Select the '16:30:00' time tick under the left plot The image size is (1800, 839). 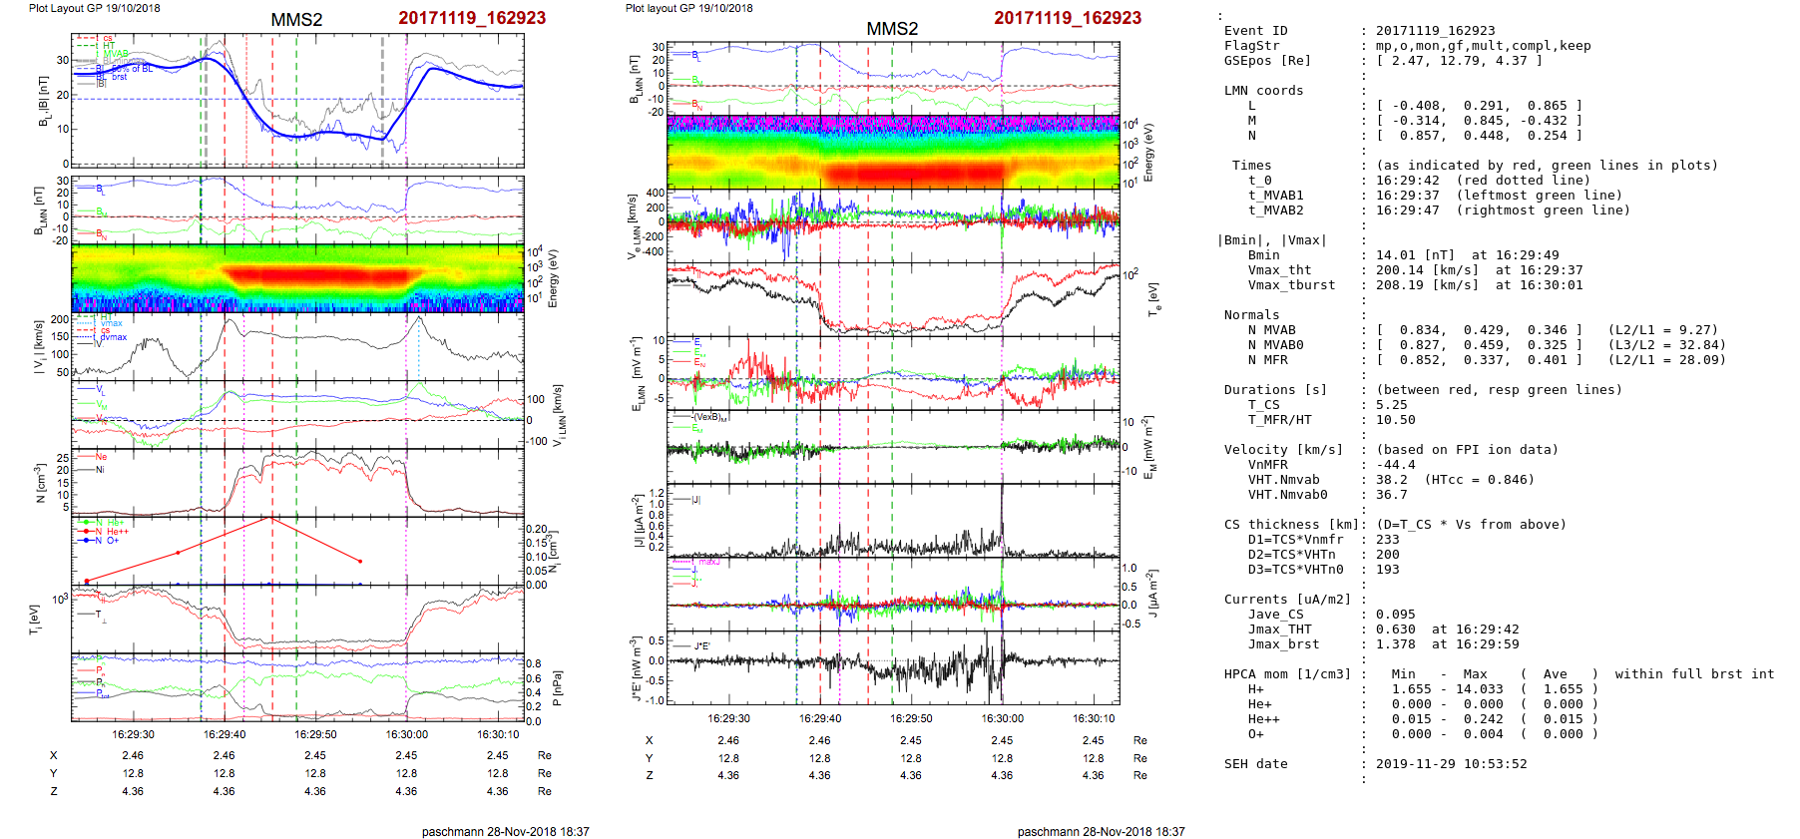point(406,734)
